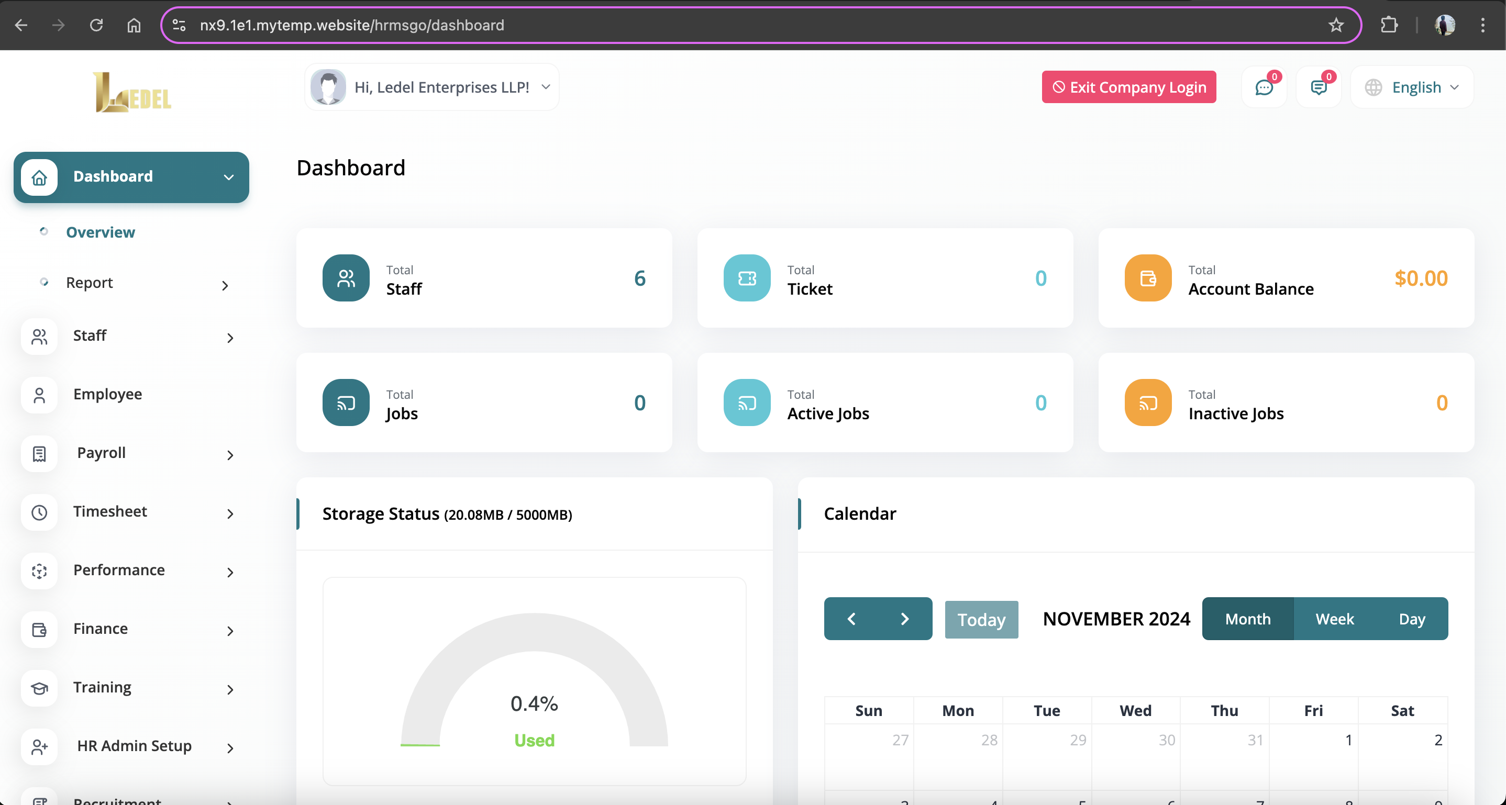Open the Ledel Enterprises LLP user dropdown
The height and width of the screenshot is (805, 1506).
(431, 87)
